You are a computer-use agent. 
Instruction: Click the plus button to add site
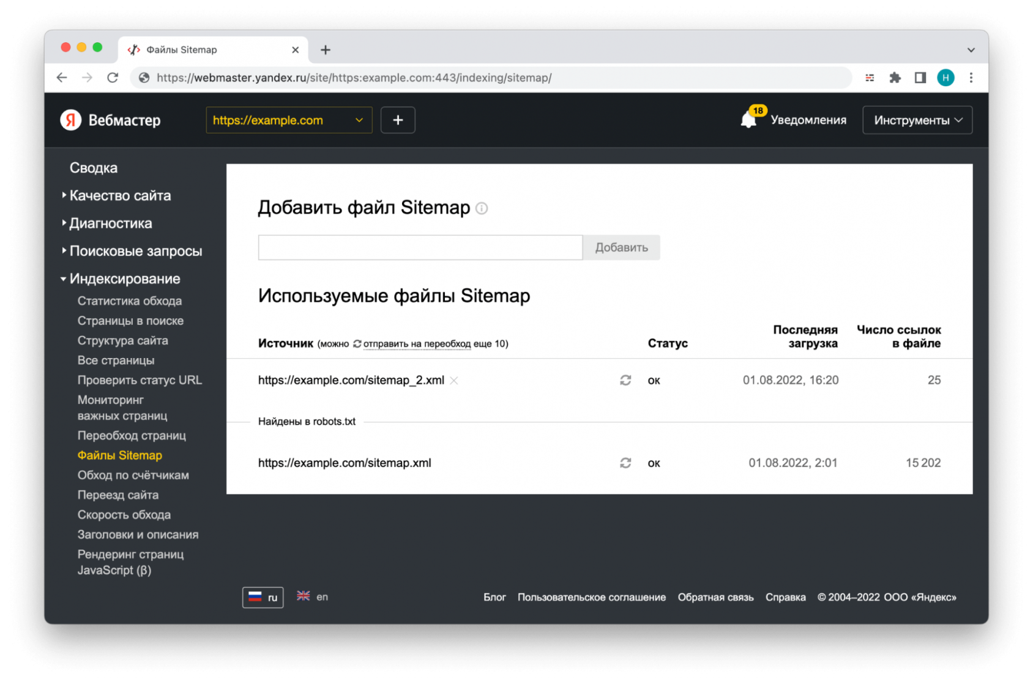click(398, 120)
